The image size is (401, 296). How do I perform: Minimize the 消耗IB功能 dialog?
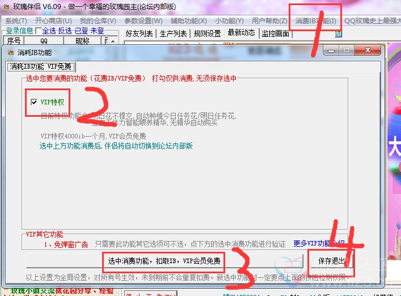coord(331,50)
